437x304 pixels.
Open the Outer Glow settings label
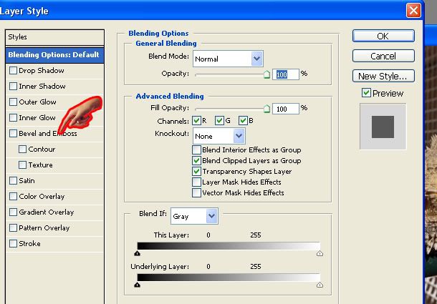click(x=37, y=102)
